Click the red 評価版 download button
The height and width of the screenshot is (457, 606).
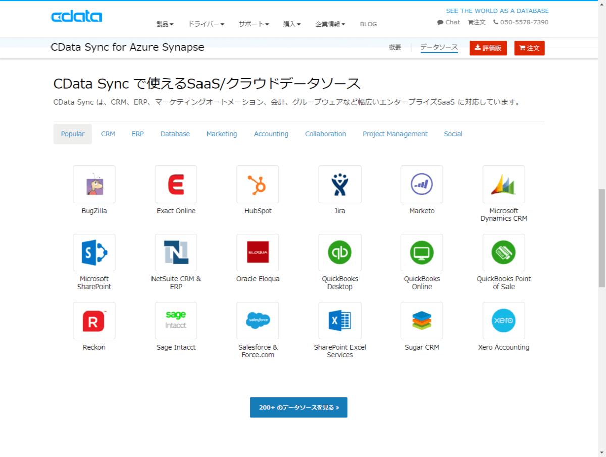click(x=488, y=48)
